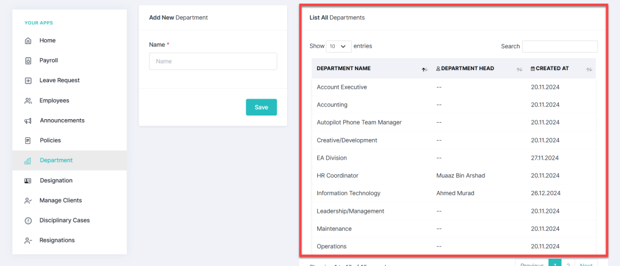620x266 pixels.
Task: Click the Resignations person-minus icon
Action: [28, 241]
